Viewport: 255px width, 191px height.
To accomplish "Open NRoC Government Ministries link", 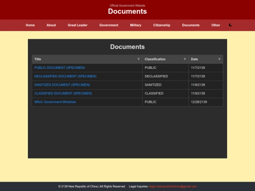I will [x=55, y=102].
